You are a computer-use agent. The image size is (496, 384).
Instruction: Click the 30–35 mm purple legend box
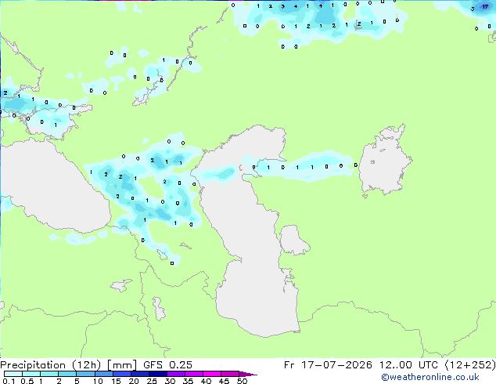click(176, 374)
